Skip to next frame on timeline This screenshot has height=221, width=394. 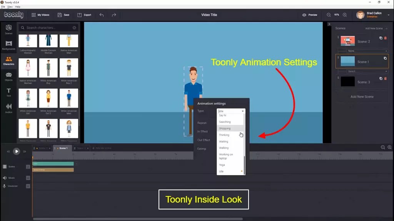click(25, 151)
